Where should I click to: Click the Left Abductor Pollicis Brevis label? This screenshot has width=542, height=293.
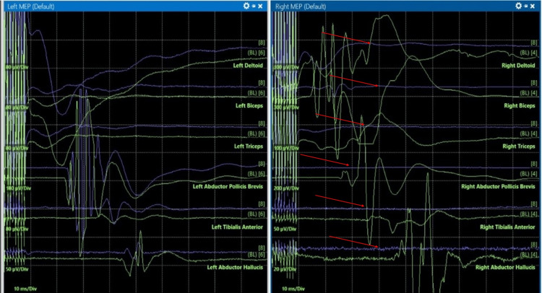coord(228,187)
